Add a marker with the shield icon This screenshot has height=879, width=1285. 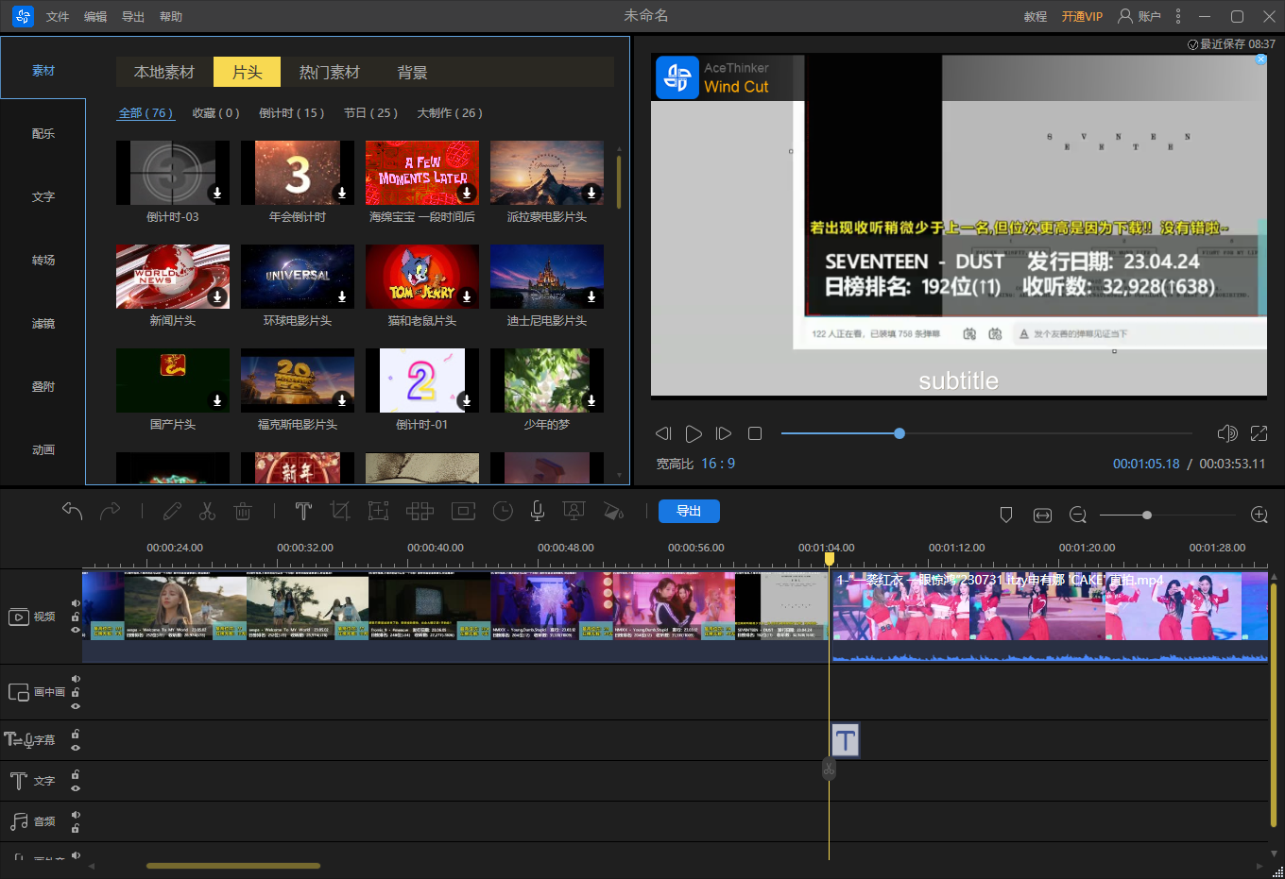point(1006,515)
